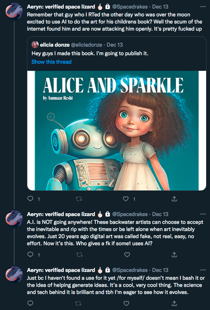This screenshot has height=310, width=210.
Task: Open elicia donze's profile name in quoted tweet
Action: click(55, 45)
